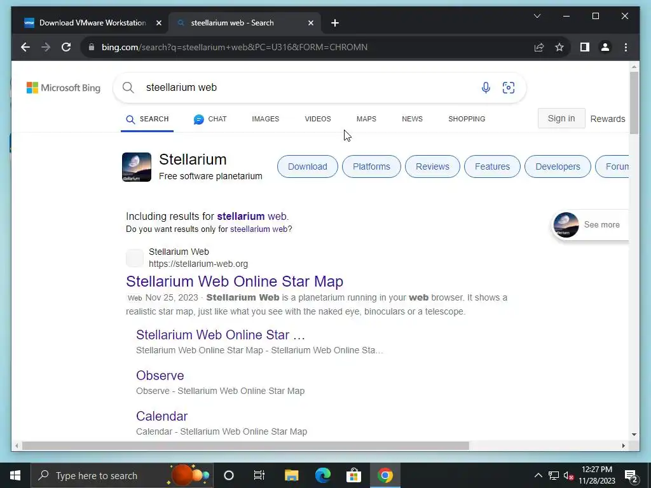Click the Developers pill button
This screenshot has width=651, height=488.
(558, 167)
